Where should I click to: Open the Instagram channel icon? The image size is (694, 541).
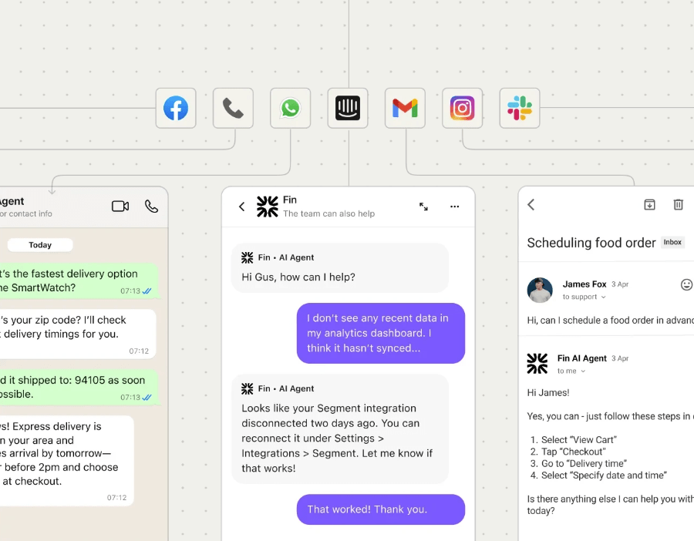[462, 108]
